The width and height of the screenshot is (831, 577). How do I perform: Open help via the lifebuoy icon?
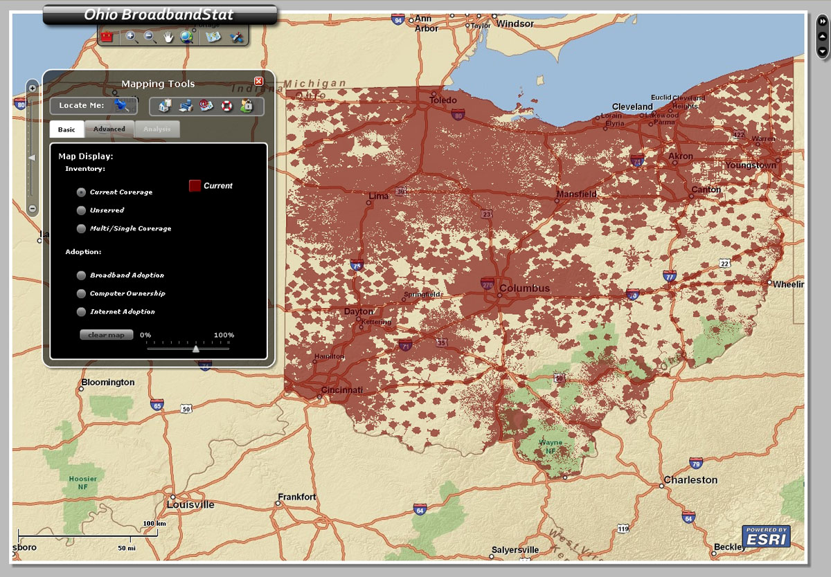pyautogui.click(x=226, y=106)
